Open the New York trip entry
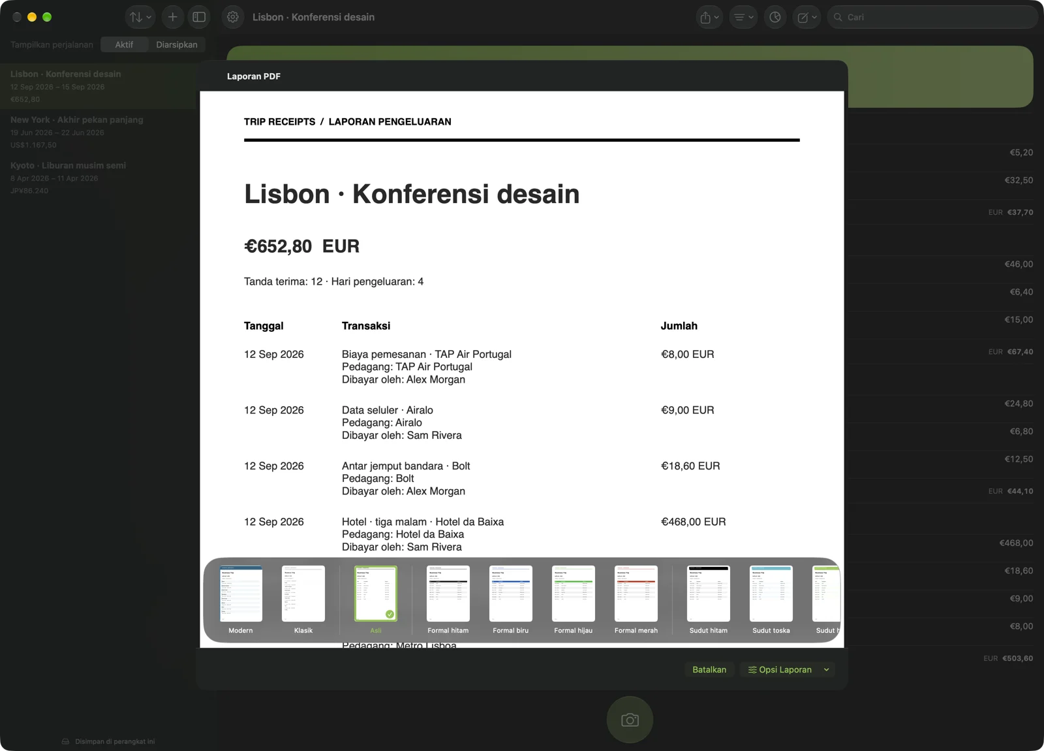 click(98, 132)
